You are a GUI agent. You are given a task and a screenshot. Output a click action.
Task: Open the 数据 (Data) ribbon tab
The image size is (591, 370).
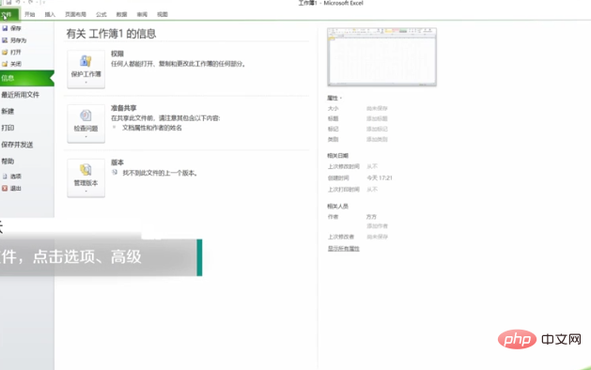[121, 15]
